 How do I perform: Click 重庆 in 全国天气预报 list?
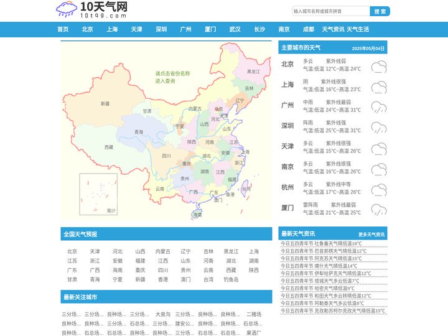pyautogui.click(x=140, y=270)
